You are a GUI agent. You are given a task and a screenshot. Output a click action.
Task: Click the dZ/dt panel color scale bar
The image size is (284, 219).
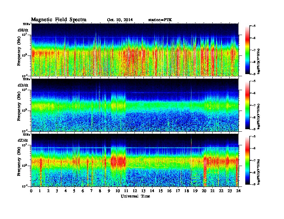click(x=247, y=160)
